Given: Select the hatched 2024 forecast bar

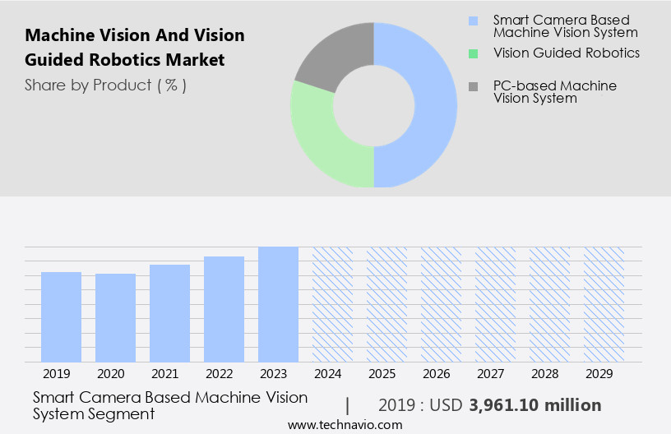Looking at the screenshot, I should pos(333,304).
